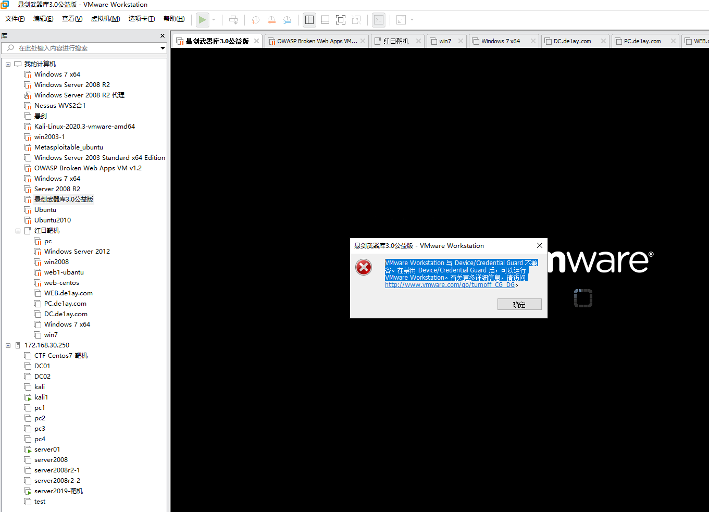Click the take snapshot toolbar icon
Screen dimensions: 709x512
tap(255, 20)
